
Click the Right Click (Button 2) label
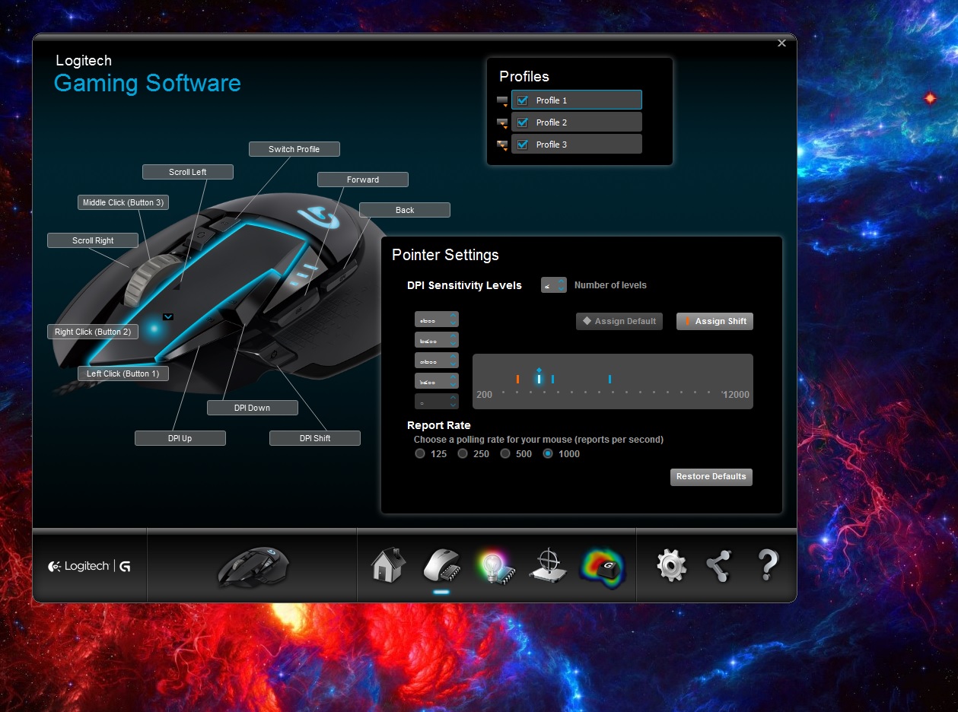pos(93,332)
